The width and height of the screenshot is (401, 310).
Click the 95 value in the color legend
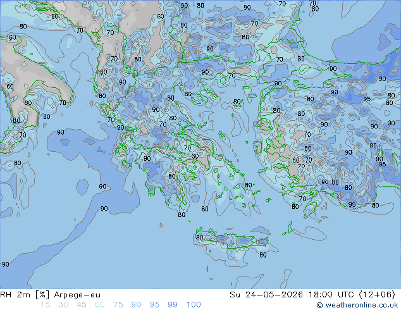[x=154, y=305]
